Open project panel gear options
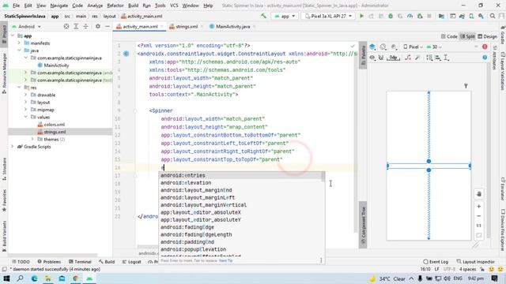The image size is (506, 284). (x=98, y=26)
